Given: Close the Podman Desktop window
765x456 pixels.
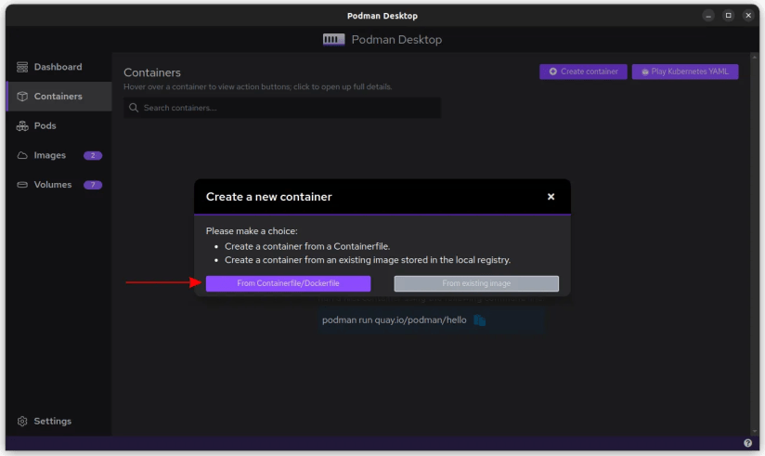Looking at the screenshot, I should [748, 16].
